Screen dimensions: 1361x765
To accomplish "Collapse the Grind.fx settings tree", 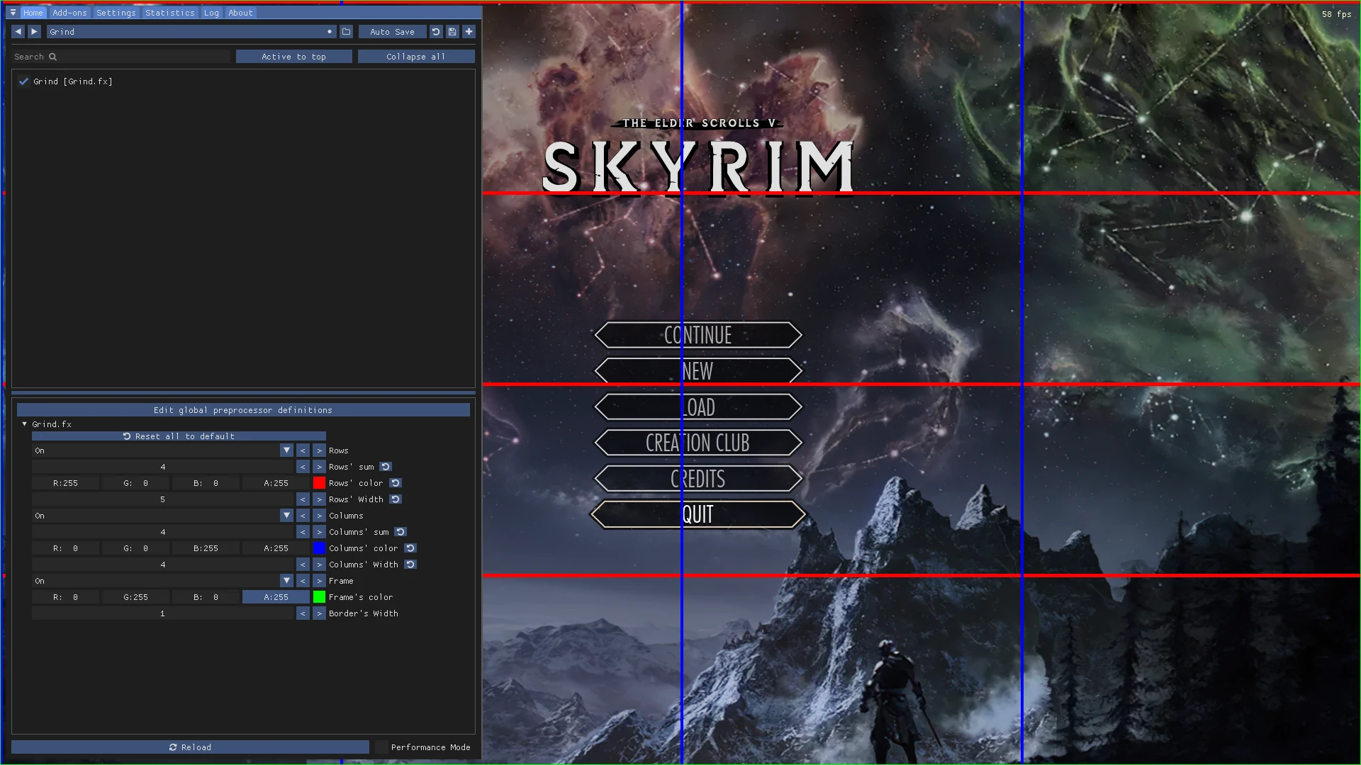I will coord(25,424).
